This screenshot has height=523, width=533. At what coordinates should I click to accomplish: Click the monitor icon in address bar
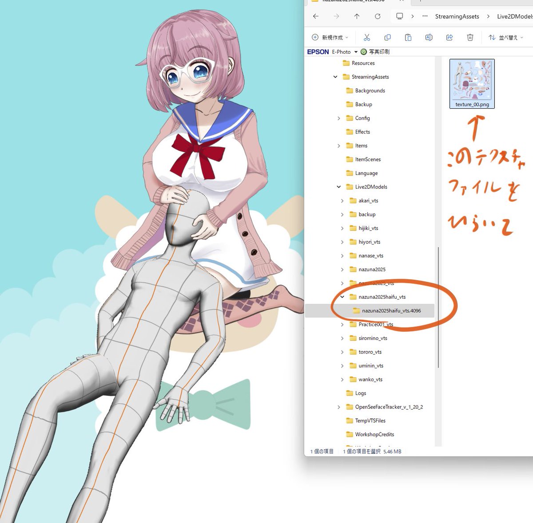click(x=400, y=16)
